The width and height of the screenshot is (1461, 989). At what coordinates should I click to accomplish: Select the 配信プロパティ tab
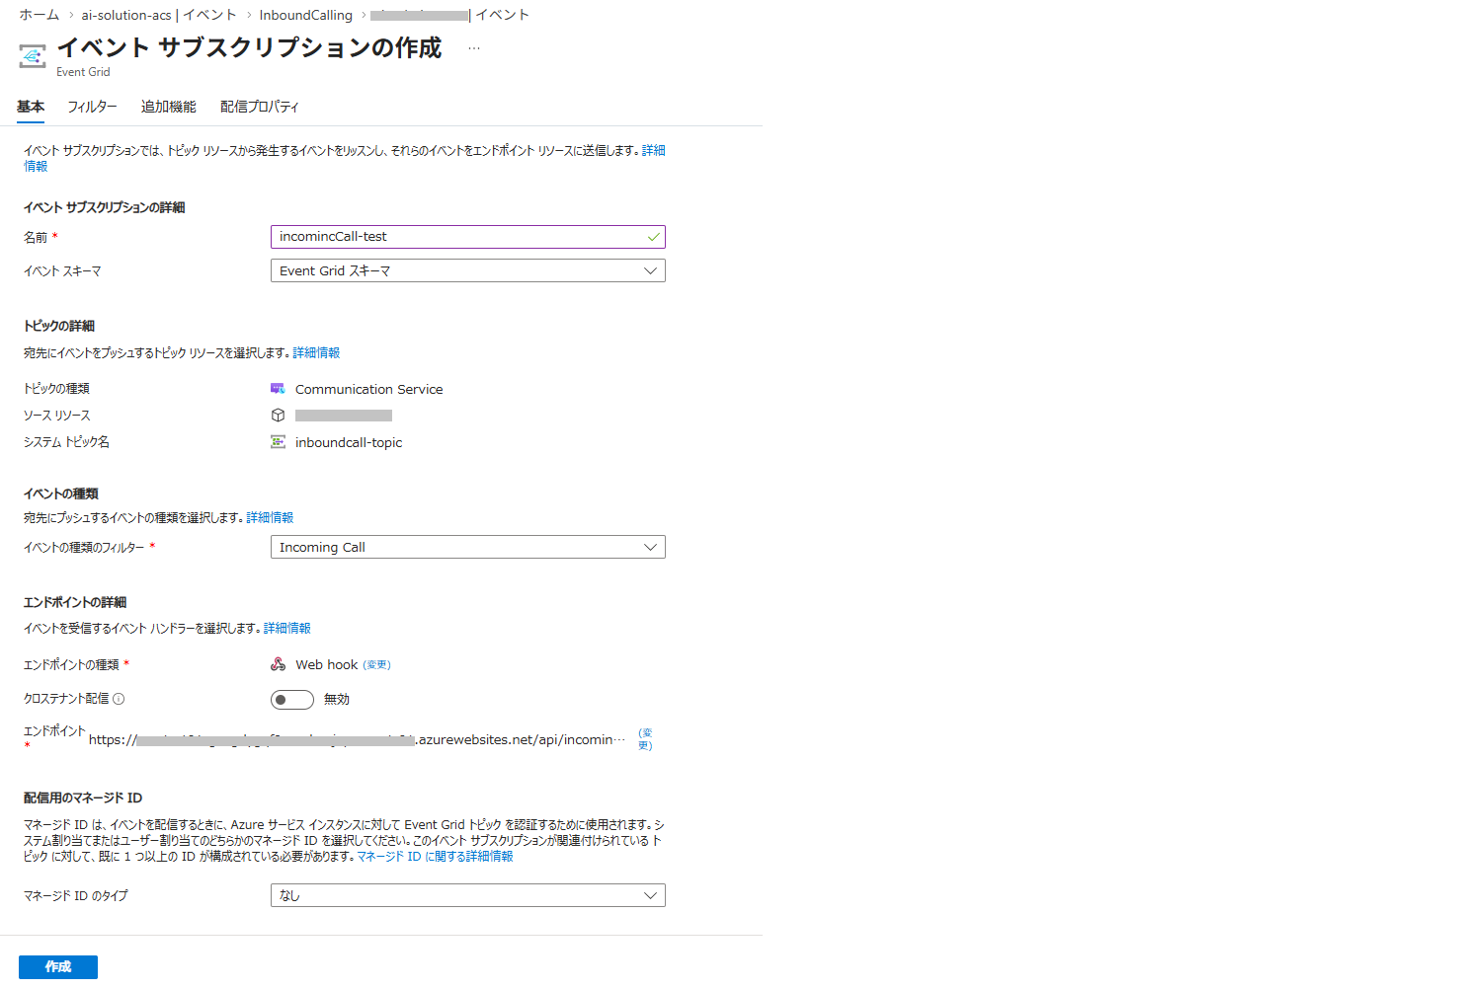259,107
